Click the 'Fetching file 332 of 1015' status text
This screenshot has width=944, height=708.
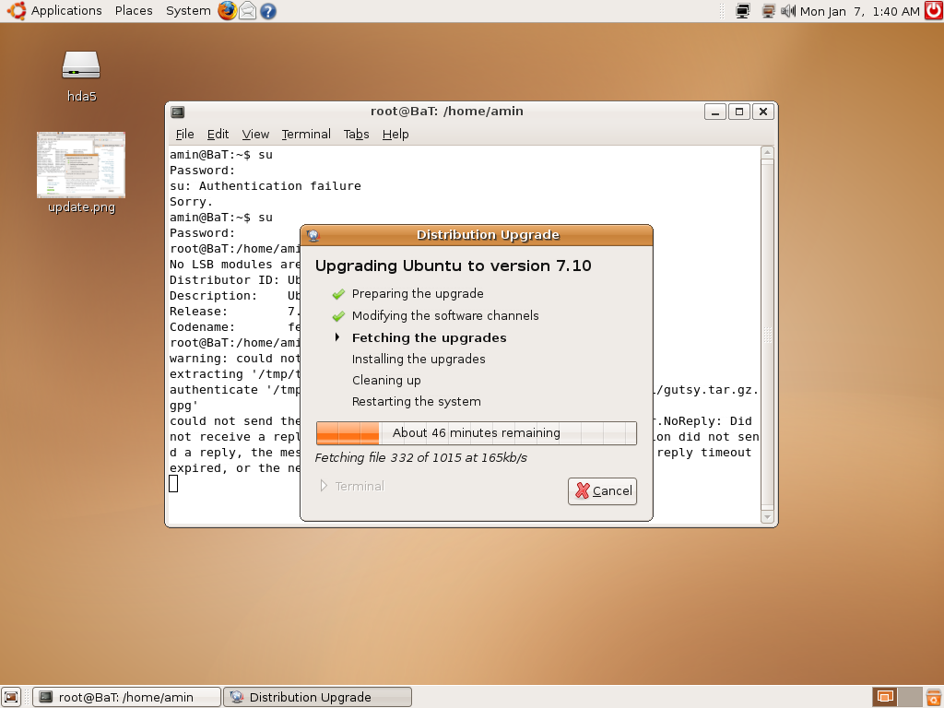pyautogui.click(x=420, y=457)
